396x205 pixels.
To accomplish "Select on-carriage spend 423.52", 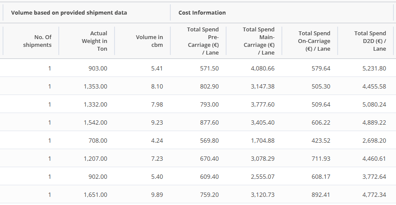I will coord(321,141).
